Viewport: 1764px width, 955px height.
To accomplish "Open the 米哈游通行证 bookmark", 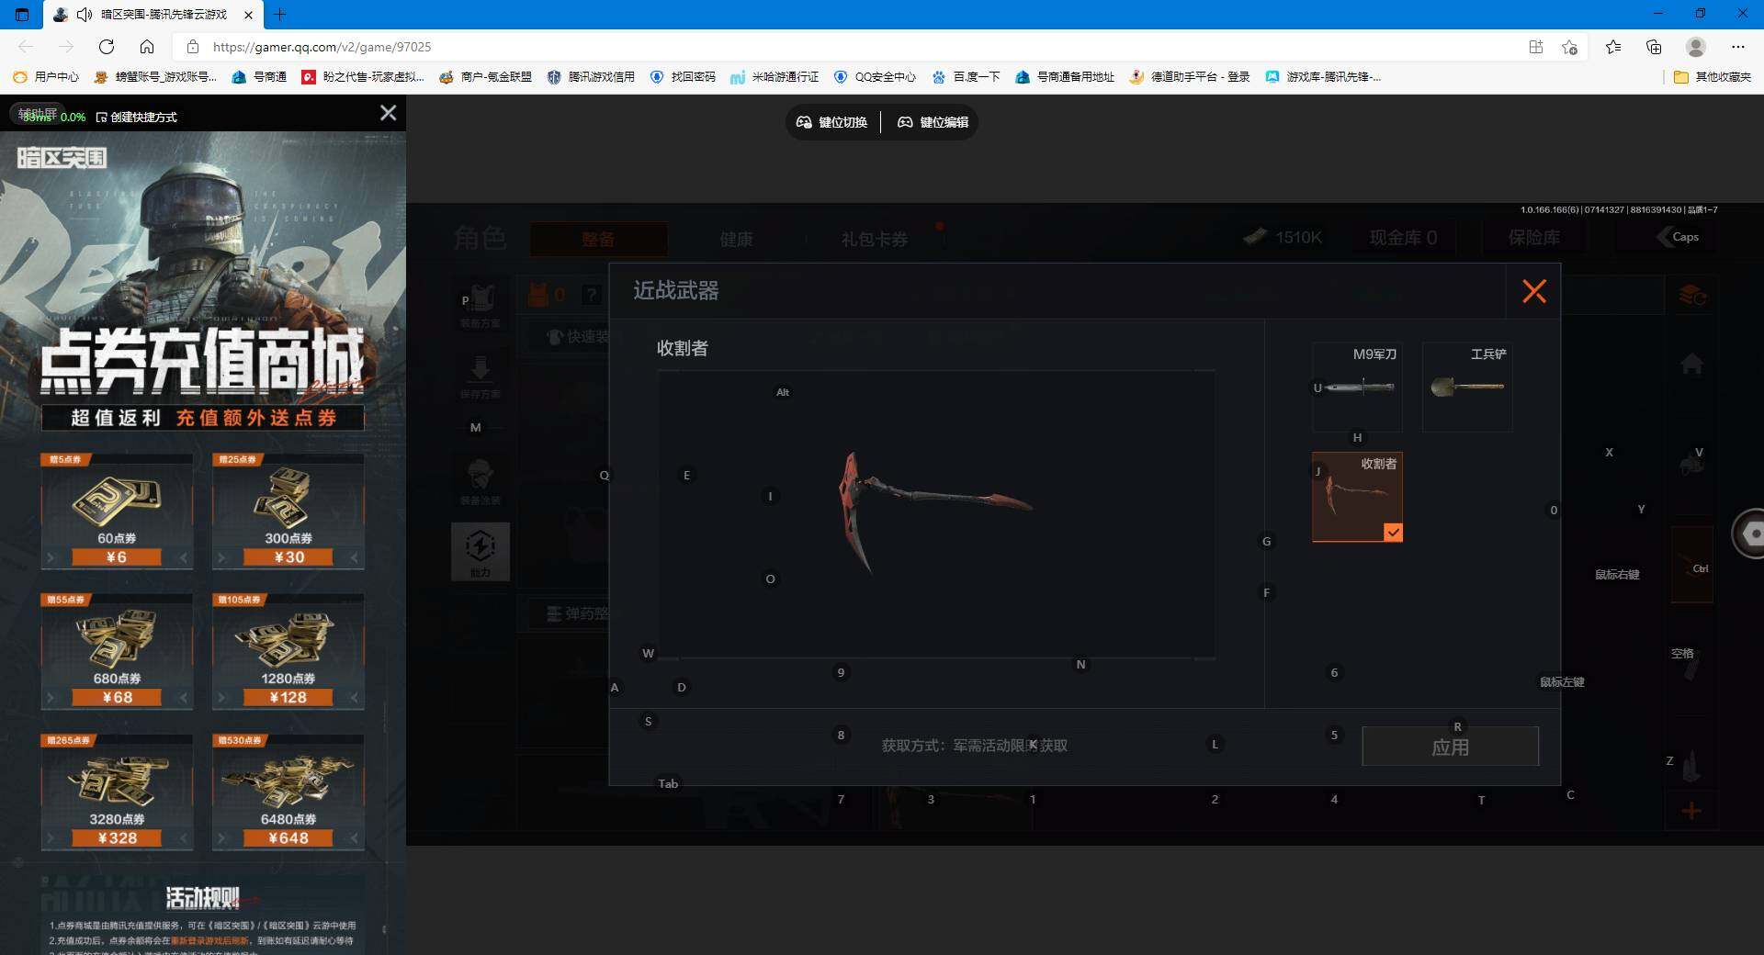I will tap(775, 77).
